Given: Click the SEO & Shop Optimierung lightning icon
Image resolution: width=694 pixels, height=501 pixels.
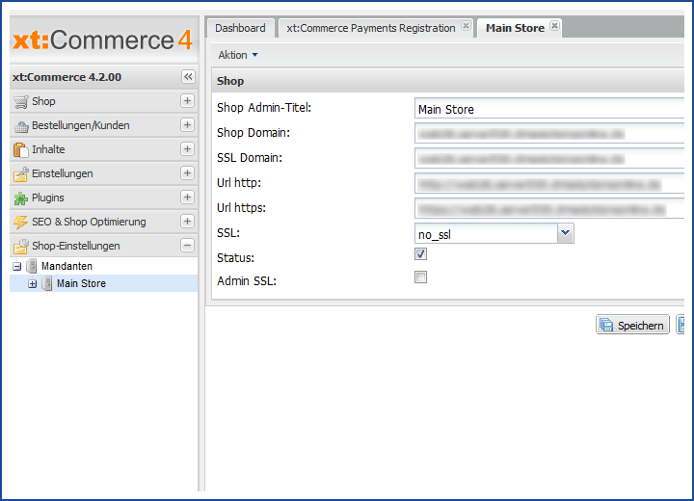Looking at the screenshot, I should 21,223.
